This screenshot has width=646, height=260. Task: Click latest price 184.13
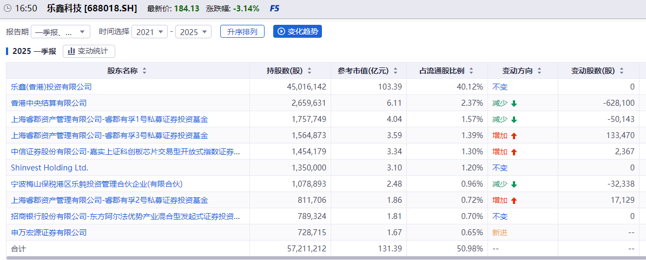pyautogui.click(x=187, y=8)
